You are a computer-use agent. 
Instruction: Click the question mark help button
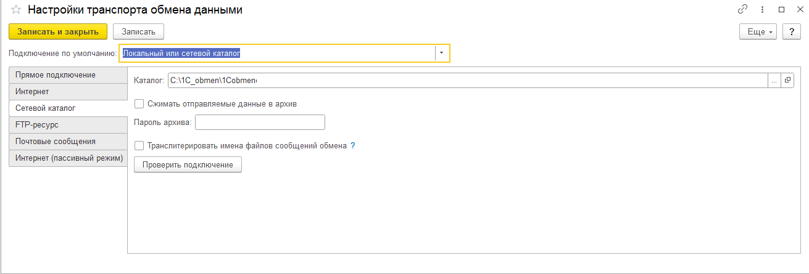(x=791, y=31)
